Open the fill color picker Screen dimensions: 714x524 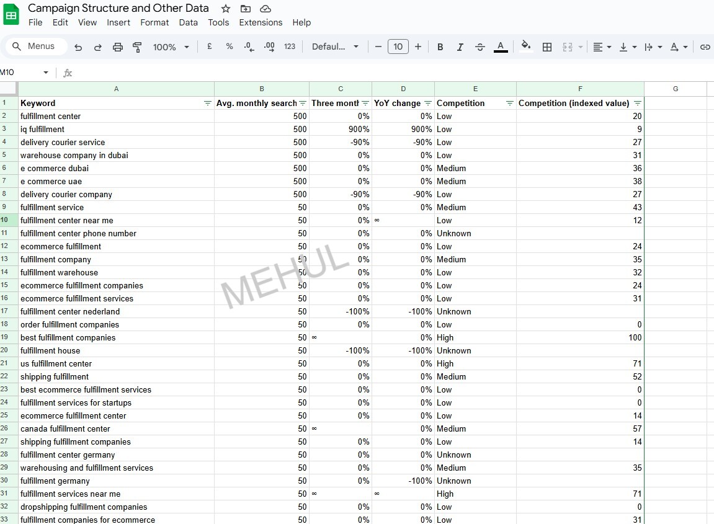[x=525, y=47]
